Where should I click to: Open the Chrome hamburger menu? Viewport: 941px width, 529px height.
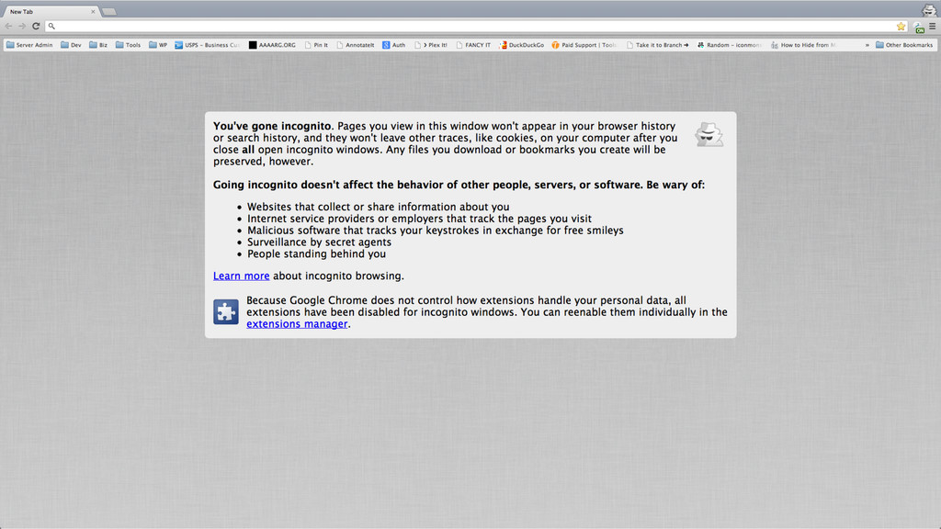tap(933, 26)
